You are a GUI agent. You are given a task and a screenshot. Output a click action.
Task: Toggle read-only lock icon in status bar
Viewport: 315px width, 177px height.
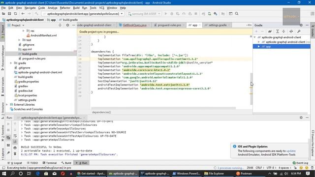pyautogui.click(x=295, y=168)
